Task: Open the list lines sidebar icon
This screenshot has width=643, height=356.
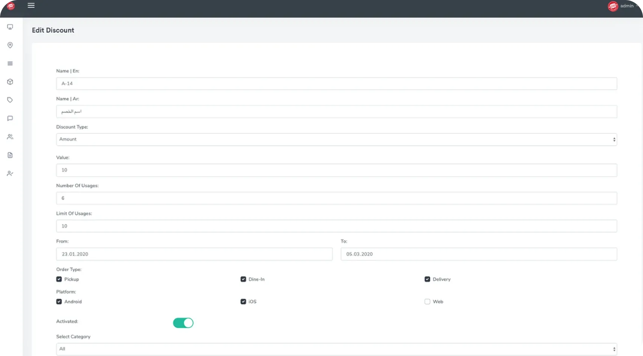Action: click(10, 63)
